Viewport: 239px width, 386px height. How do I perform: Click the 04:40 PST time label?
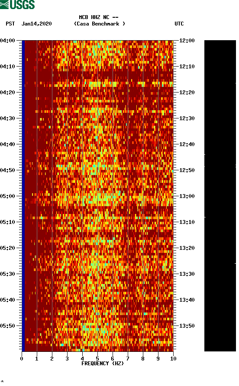click(7, 144)
